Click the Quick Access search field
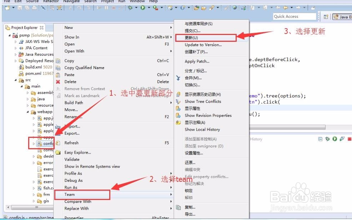 coord(295,17)
